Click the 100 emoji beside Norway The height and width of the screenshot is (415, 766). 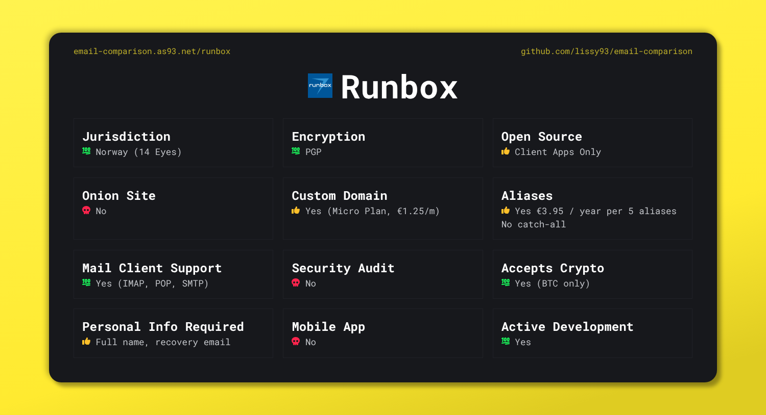coord(86,151)
